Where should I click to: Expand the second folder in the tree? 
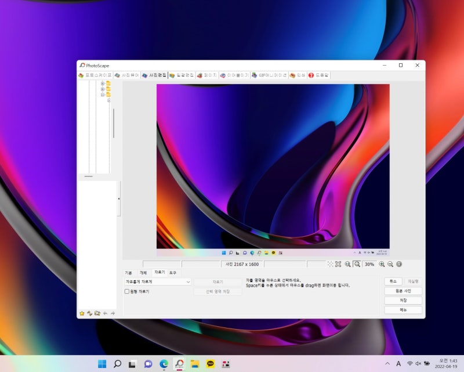click(x=103, y=89)
